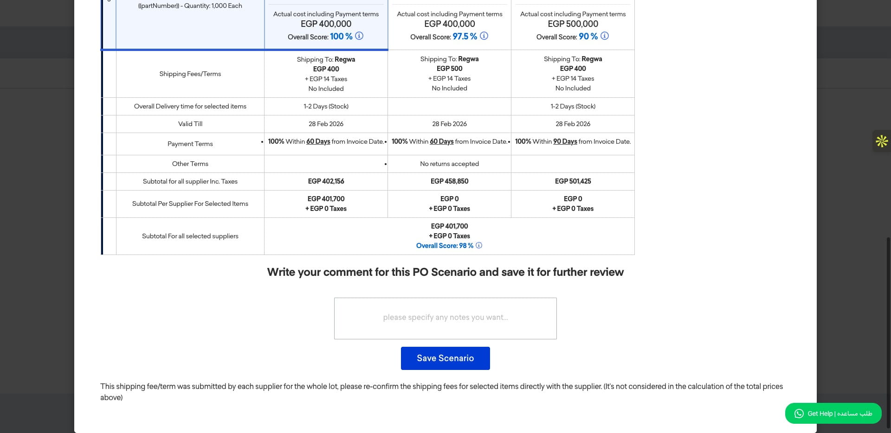Viewport: 891px width, 433px height.
Task: Click info icon next to 97.5% overall score
Action: (x=484, y=36)
